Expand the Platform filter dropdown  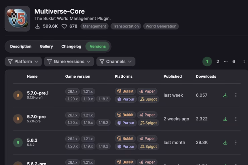click(23, 62)
